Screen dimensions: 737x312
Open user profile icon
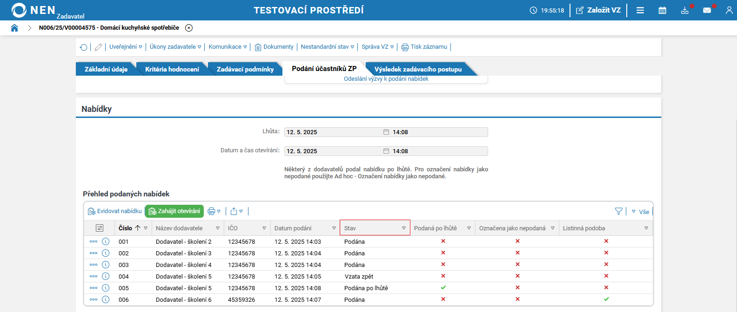(x=729, y=10)
